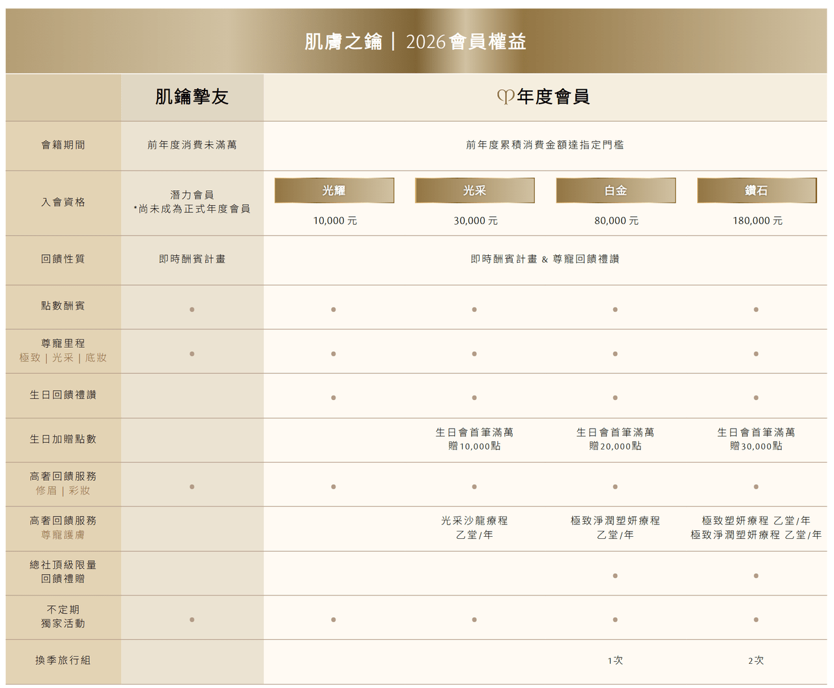This screenshot has width=834, height=688.
Task: Click the 潛力會員 cell
Action: pos(192,202)
